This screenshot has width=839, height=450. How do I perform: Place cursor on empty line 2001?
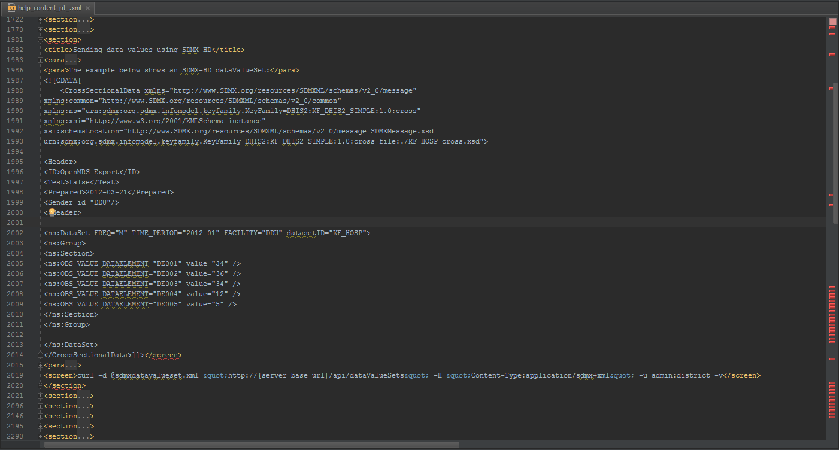point(240,223)
